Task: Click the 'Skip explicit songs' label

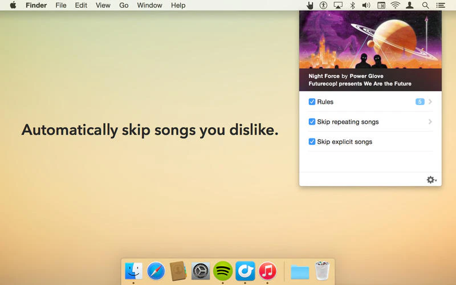Action: coord(345,141)
